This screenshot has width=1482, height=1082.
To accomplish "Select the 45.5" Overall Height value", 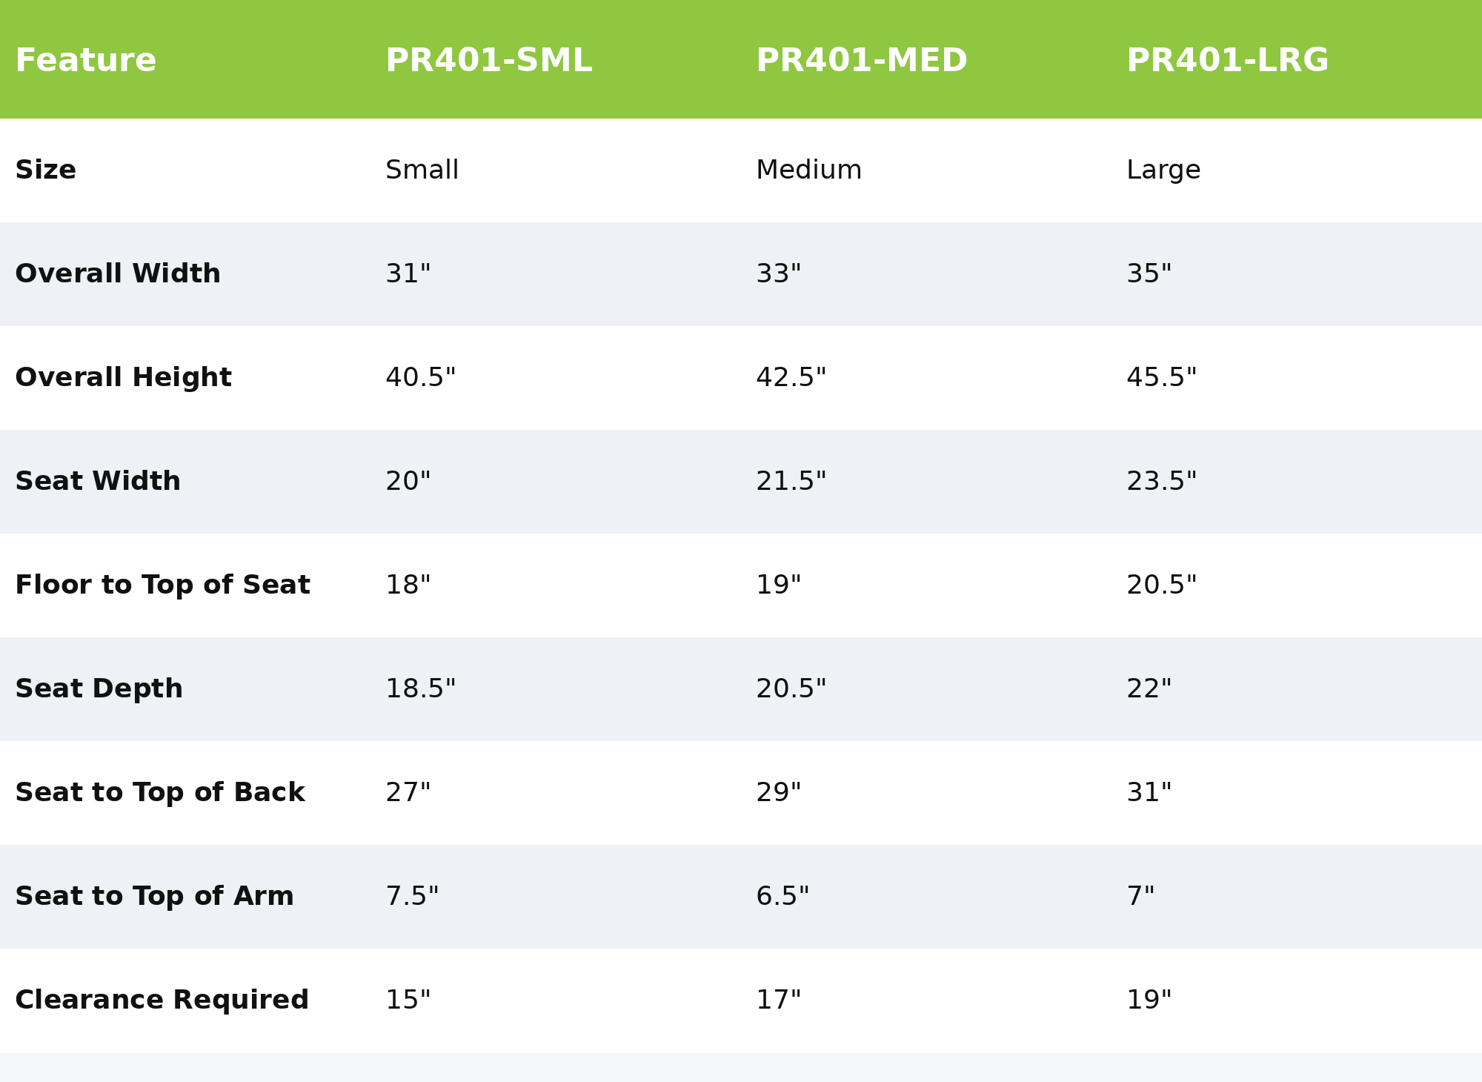I will (1161, 378).
